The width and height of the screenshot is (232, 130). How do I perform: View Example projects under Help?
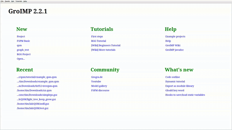point(175,36)
